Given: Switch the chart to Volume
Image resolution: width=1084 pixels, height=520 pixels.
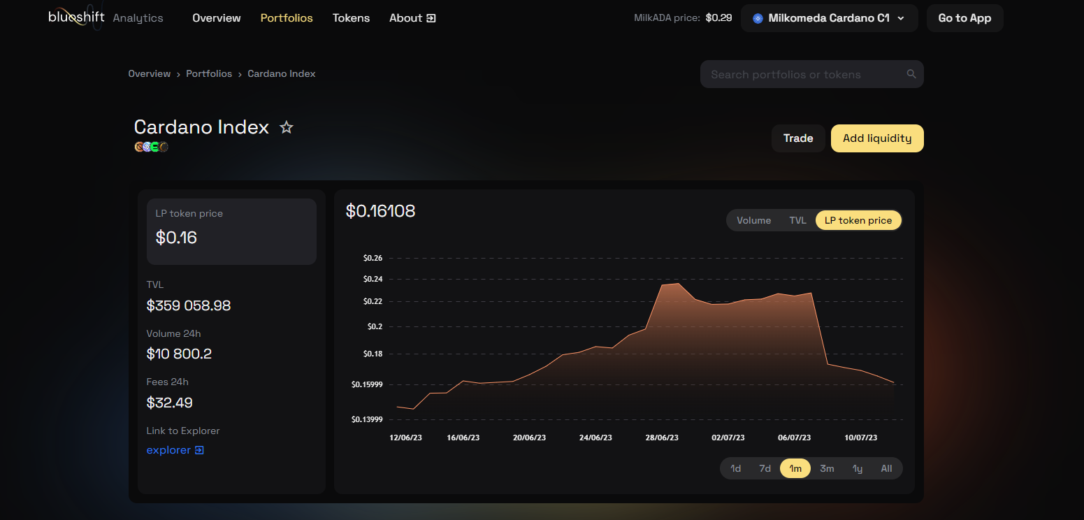Looking at the screenshot, I should click(x=753, y=220).
